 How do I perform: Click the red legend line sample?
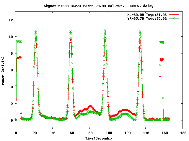[174, 15]
